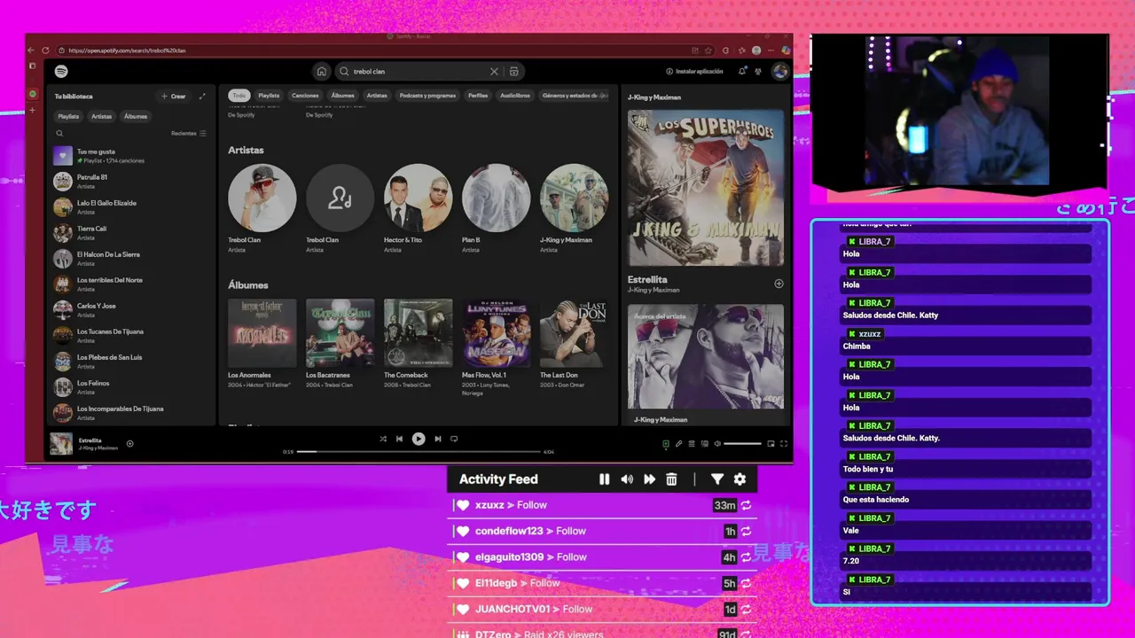The width and height of the screenshot is (1135, 638).
Task: Open Hector & Tito artist result
Action: click(418, 210)
